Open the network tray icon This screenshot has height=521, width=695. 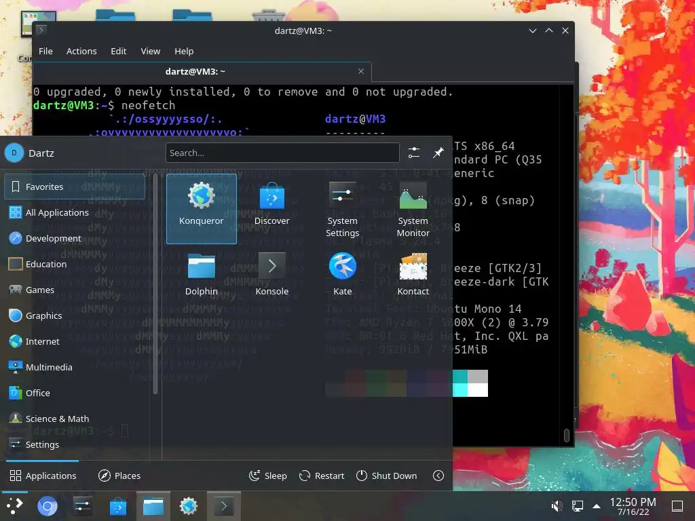pyautogui.click(x=577, y=506)
